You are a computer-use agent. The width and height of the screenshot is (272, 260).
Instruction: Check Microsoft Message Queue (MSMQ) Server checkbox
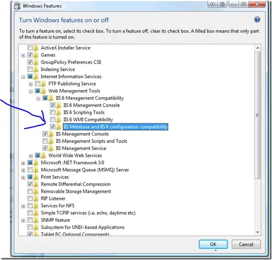[30, 170]
